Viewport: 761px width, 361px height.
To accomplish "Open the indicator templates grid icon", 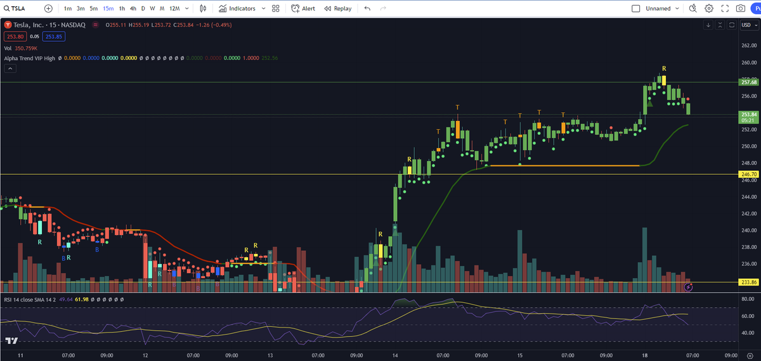I will (275, 9).
